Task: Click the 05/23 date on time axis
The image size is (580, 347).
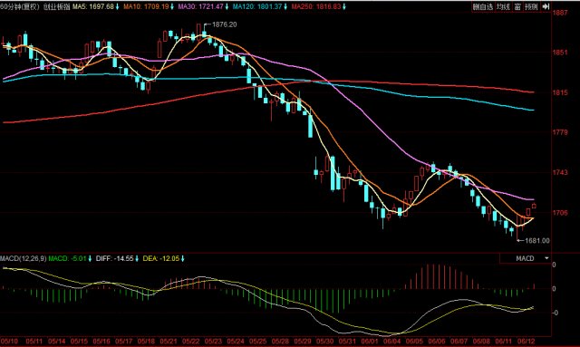Action: click(213, 341)
